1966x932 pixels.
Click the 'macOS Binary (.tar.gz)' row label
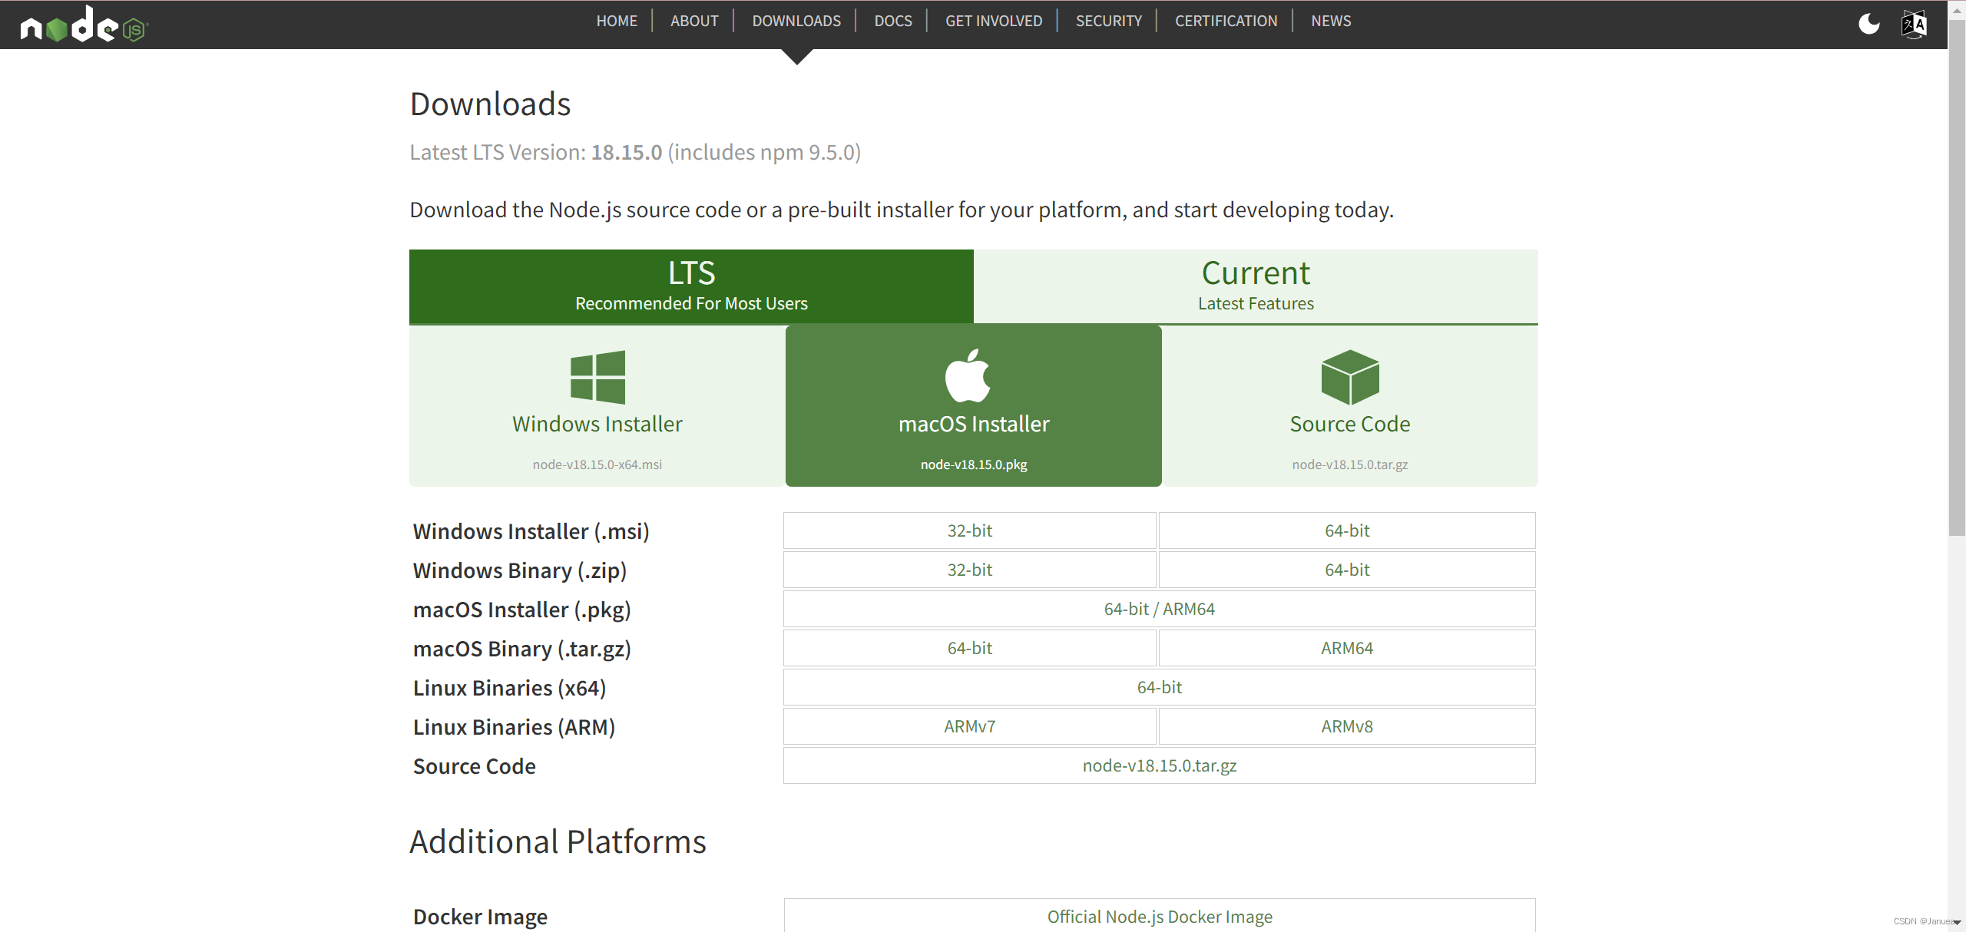click(x=522, y=649)
